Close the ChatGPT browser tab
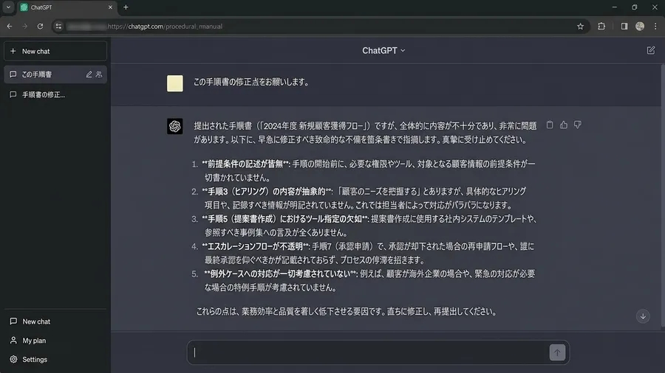Viewport: 665px width, 373px height. (x=110, y=7)
